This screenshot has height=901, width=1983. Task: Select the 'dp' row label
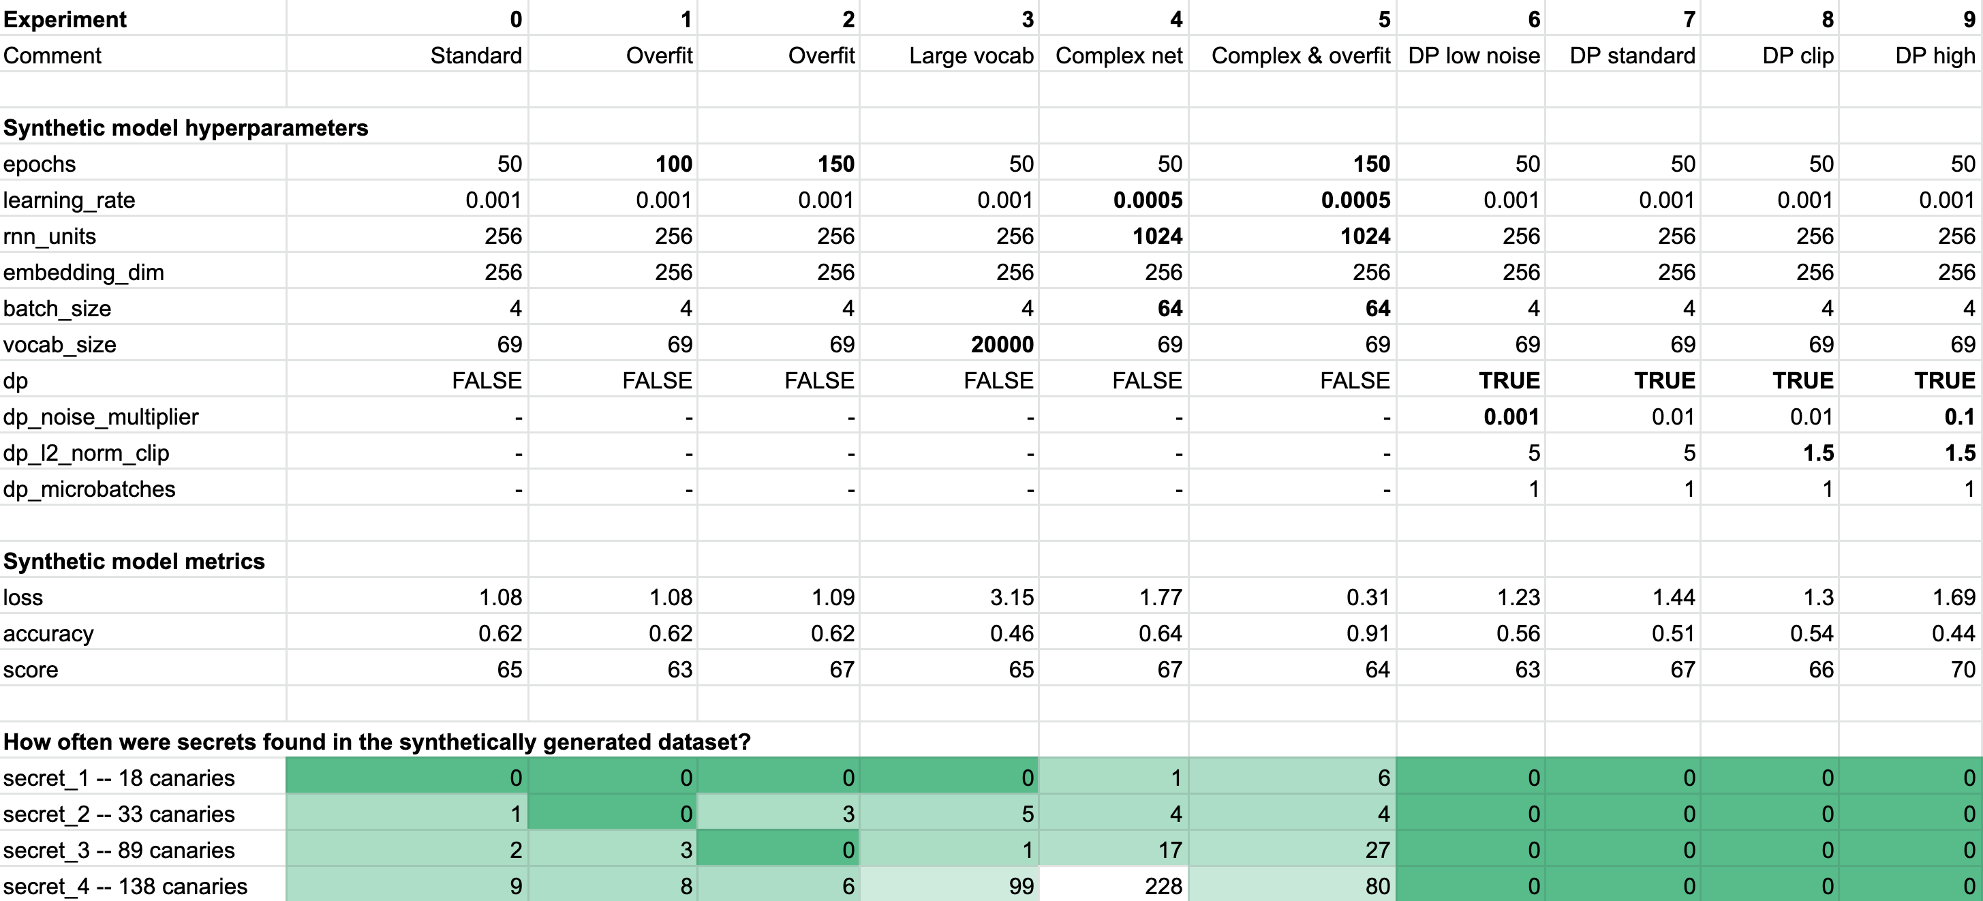coord(143,380)
